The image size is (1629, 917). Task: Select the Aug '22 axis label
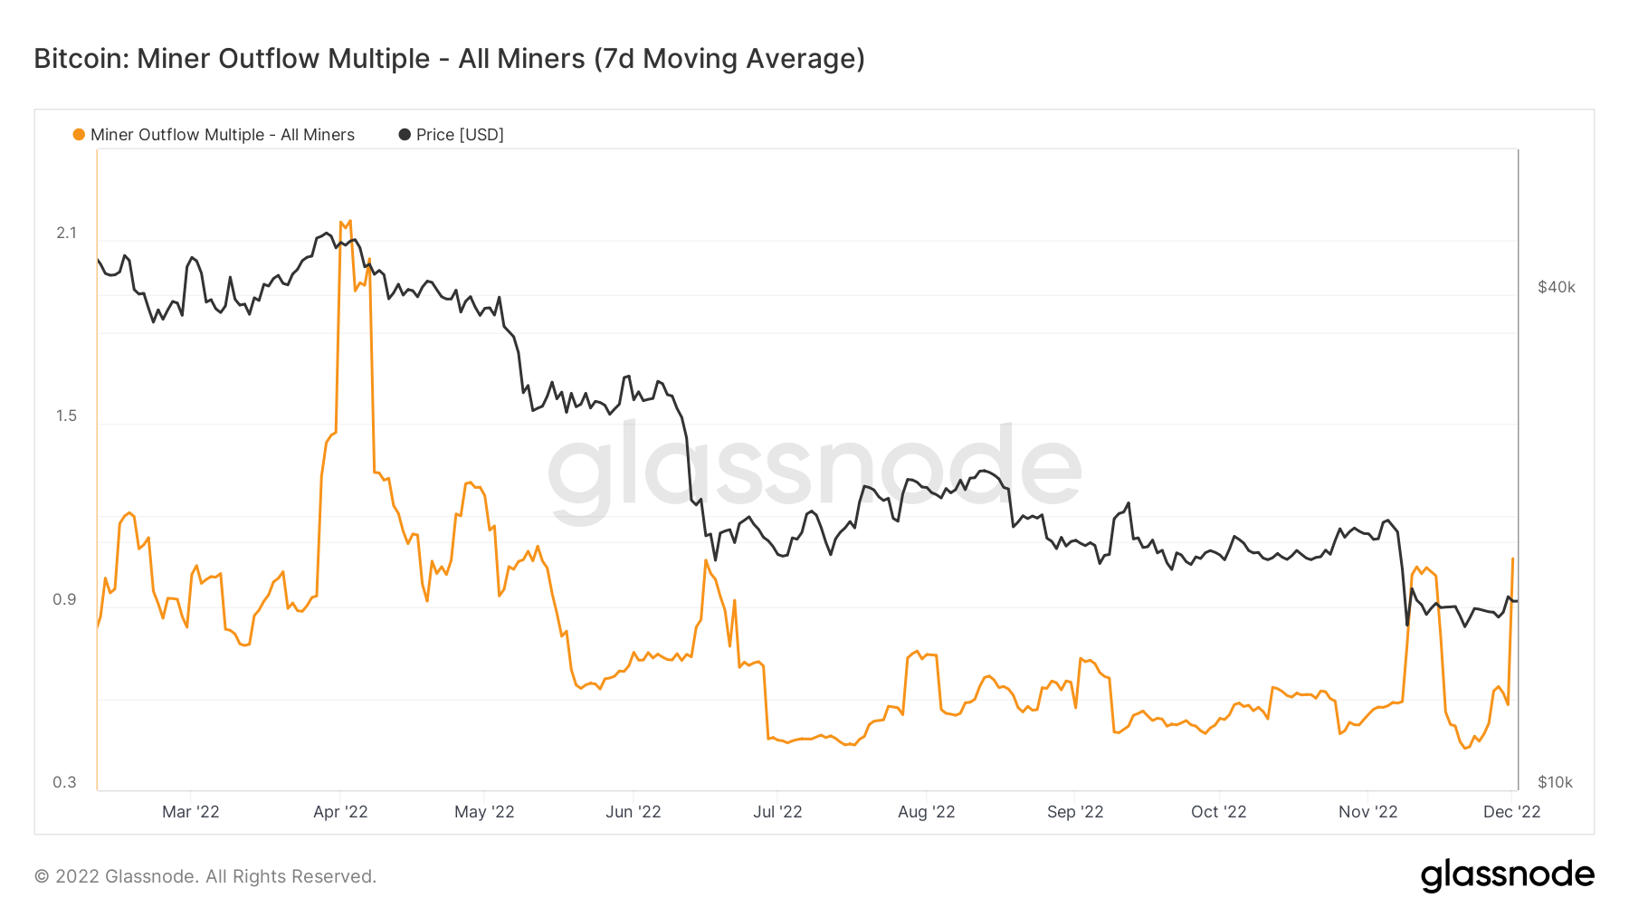click(x=927, y=812)
